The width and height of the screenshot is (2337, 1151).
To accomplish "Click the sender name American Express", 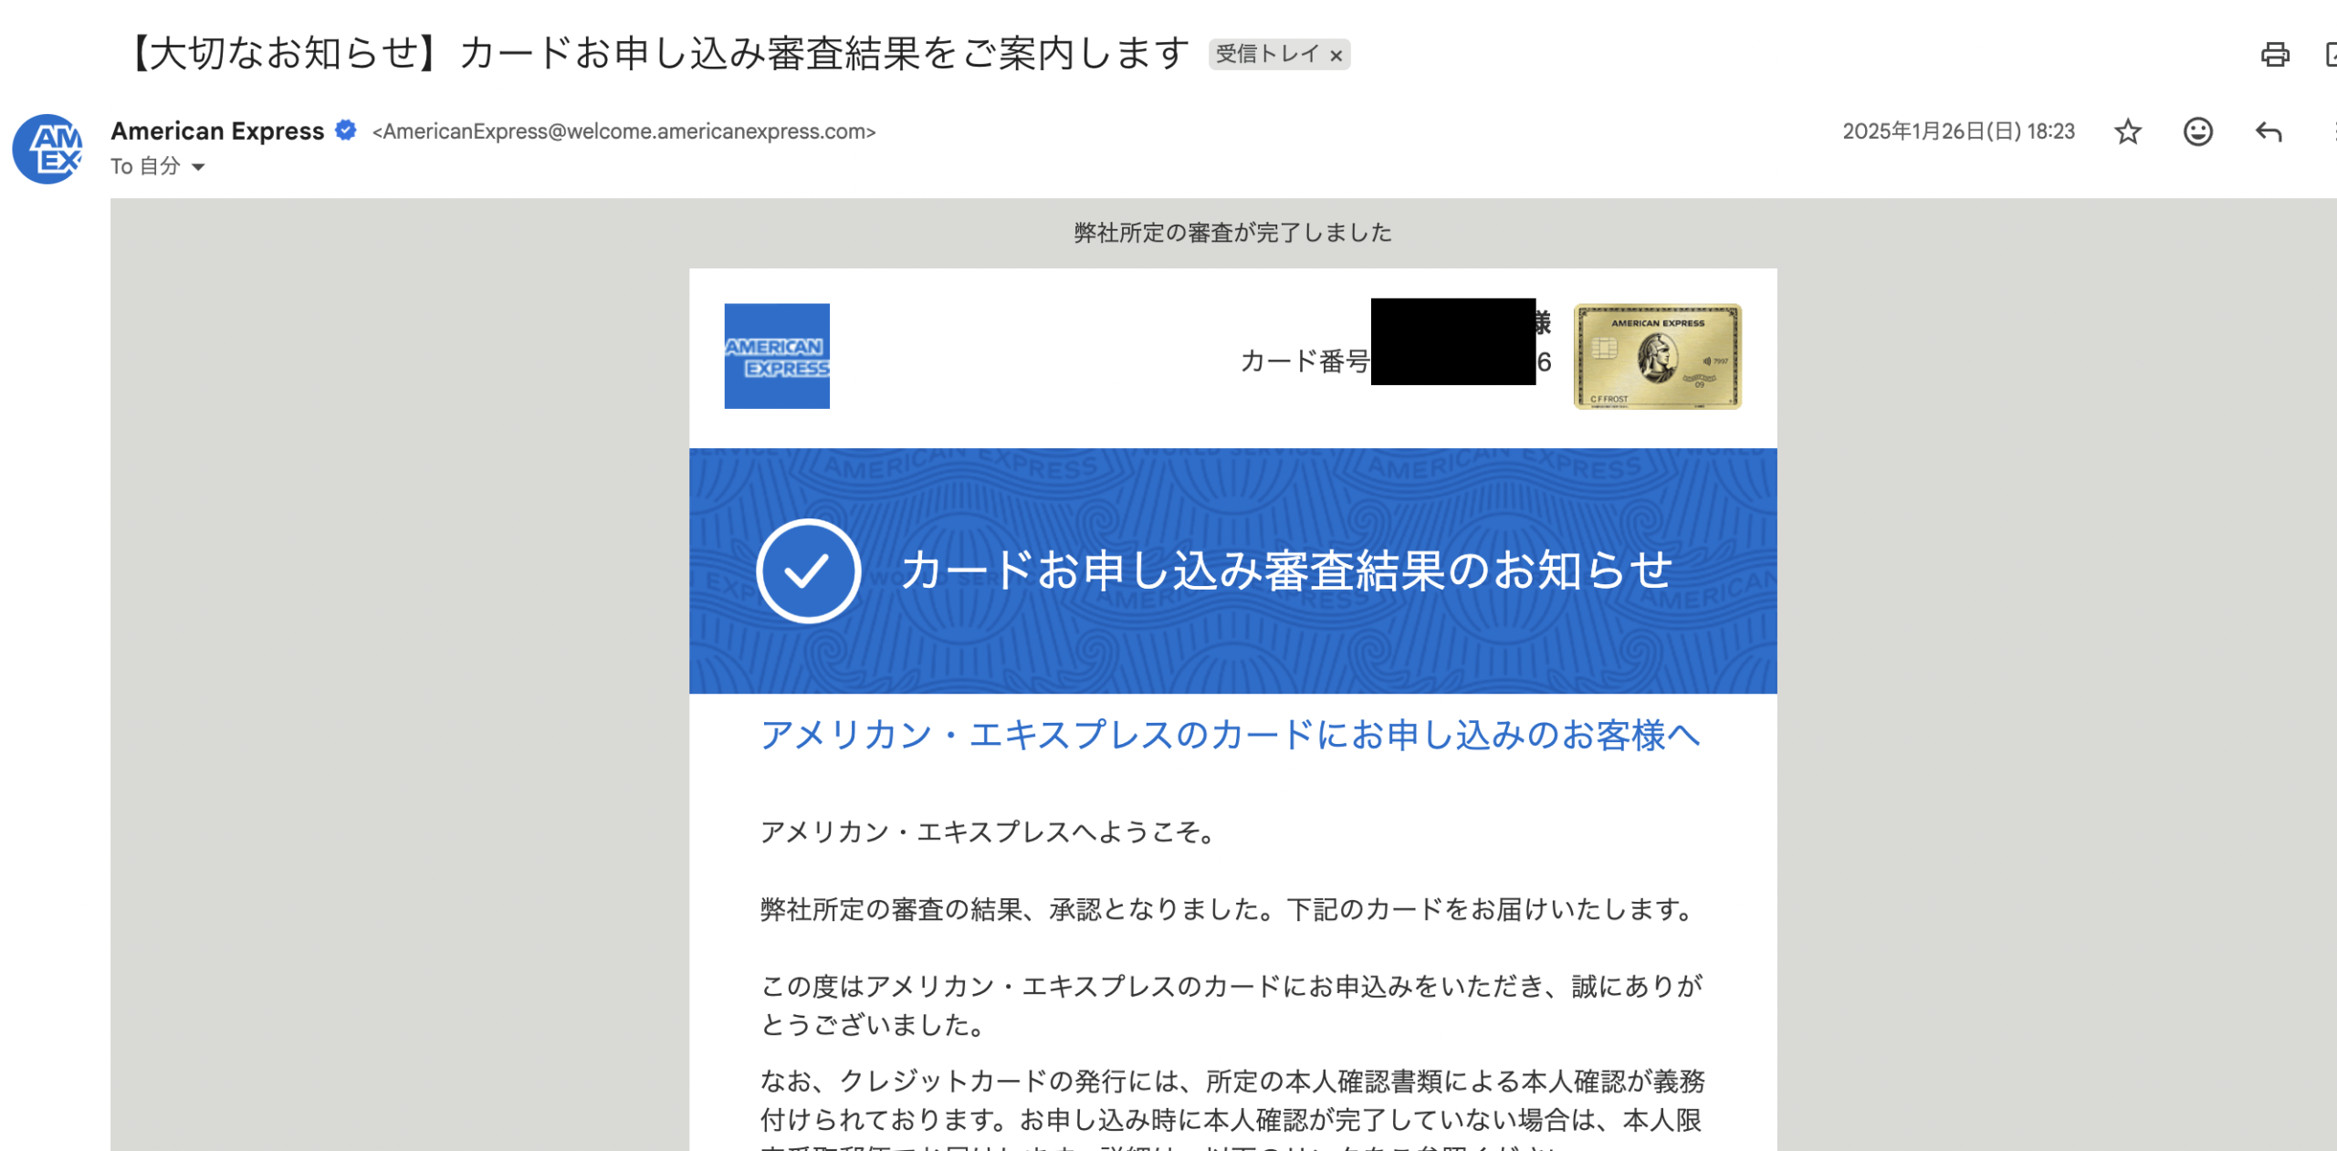I will [x=219, y=131].
